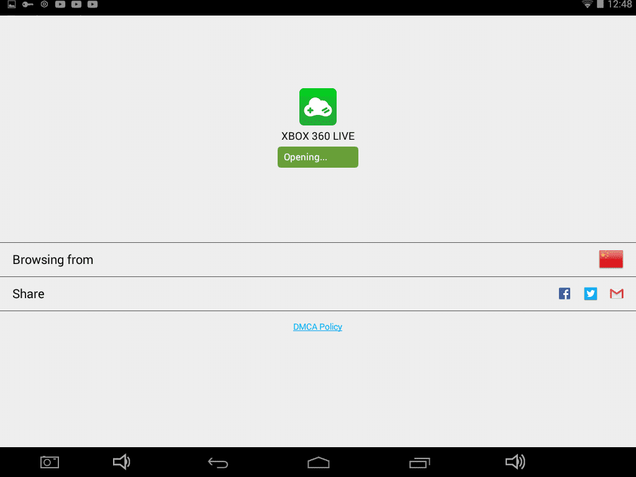The width and height of the screenshot is (636, 477).
Task: Raise volume with the loud speaker icon
Action: (515, 461)
